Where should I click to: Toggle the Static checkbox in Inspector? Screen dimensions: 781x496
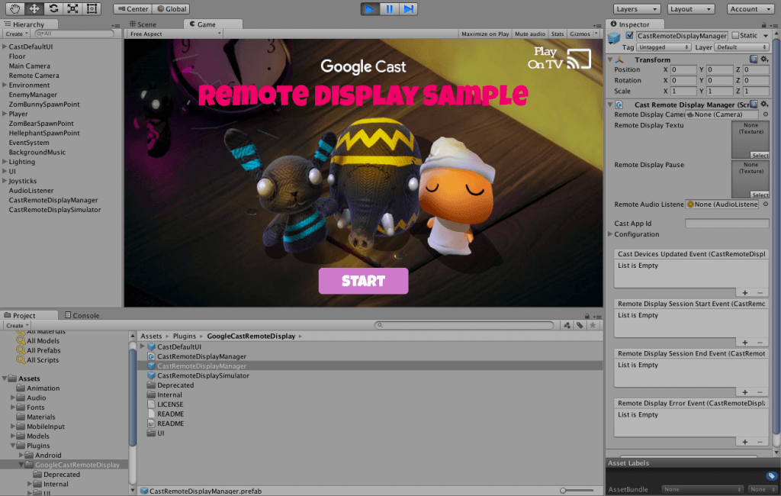pyautogui.click(x=735, y=36)
